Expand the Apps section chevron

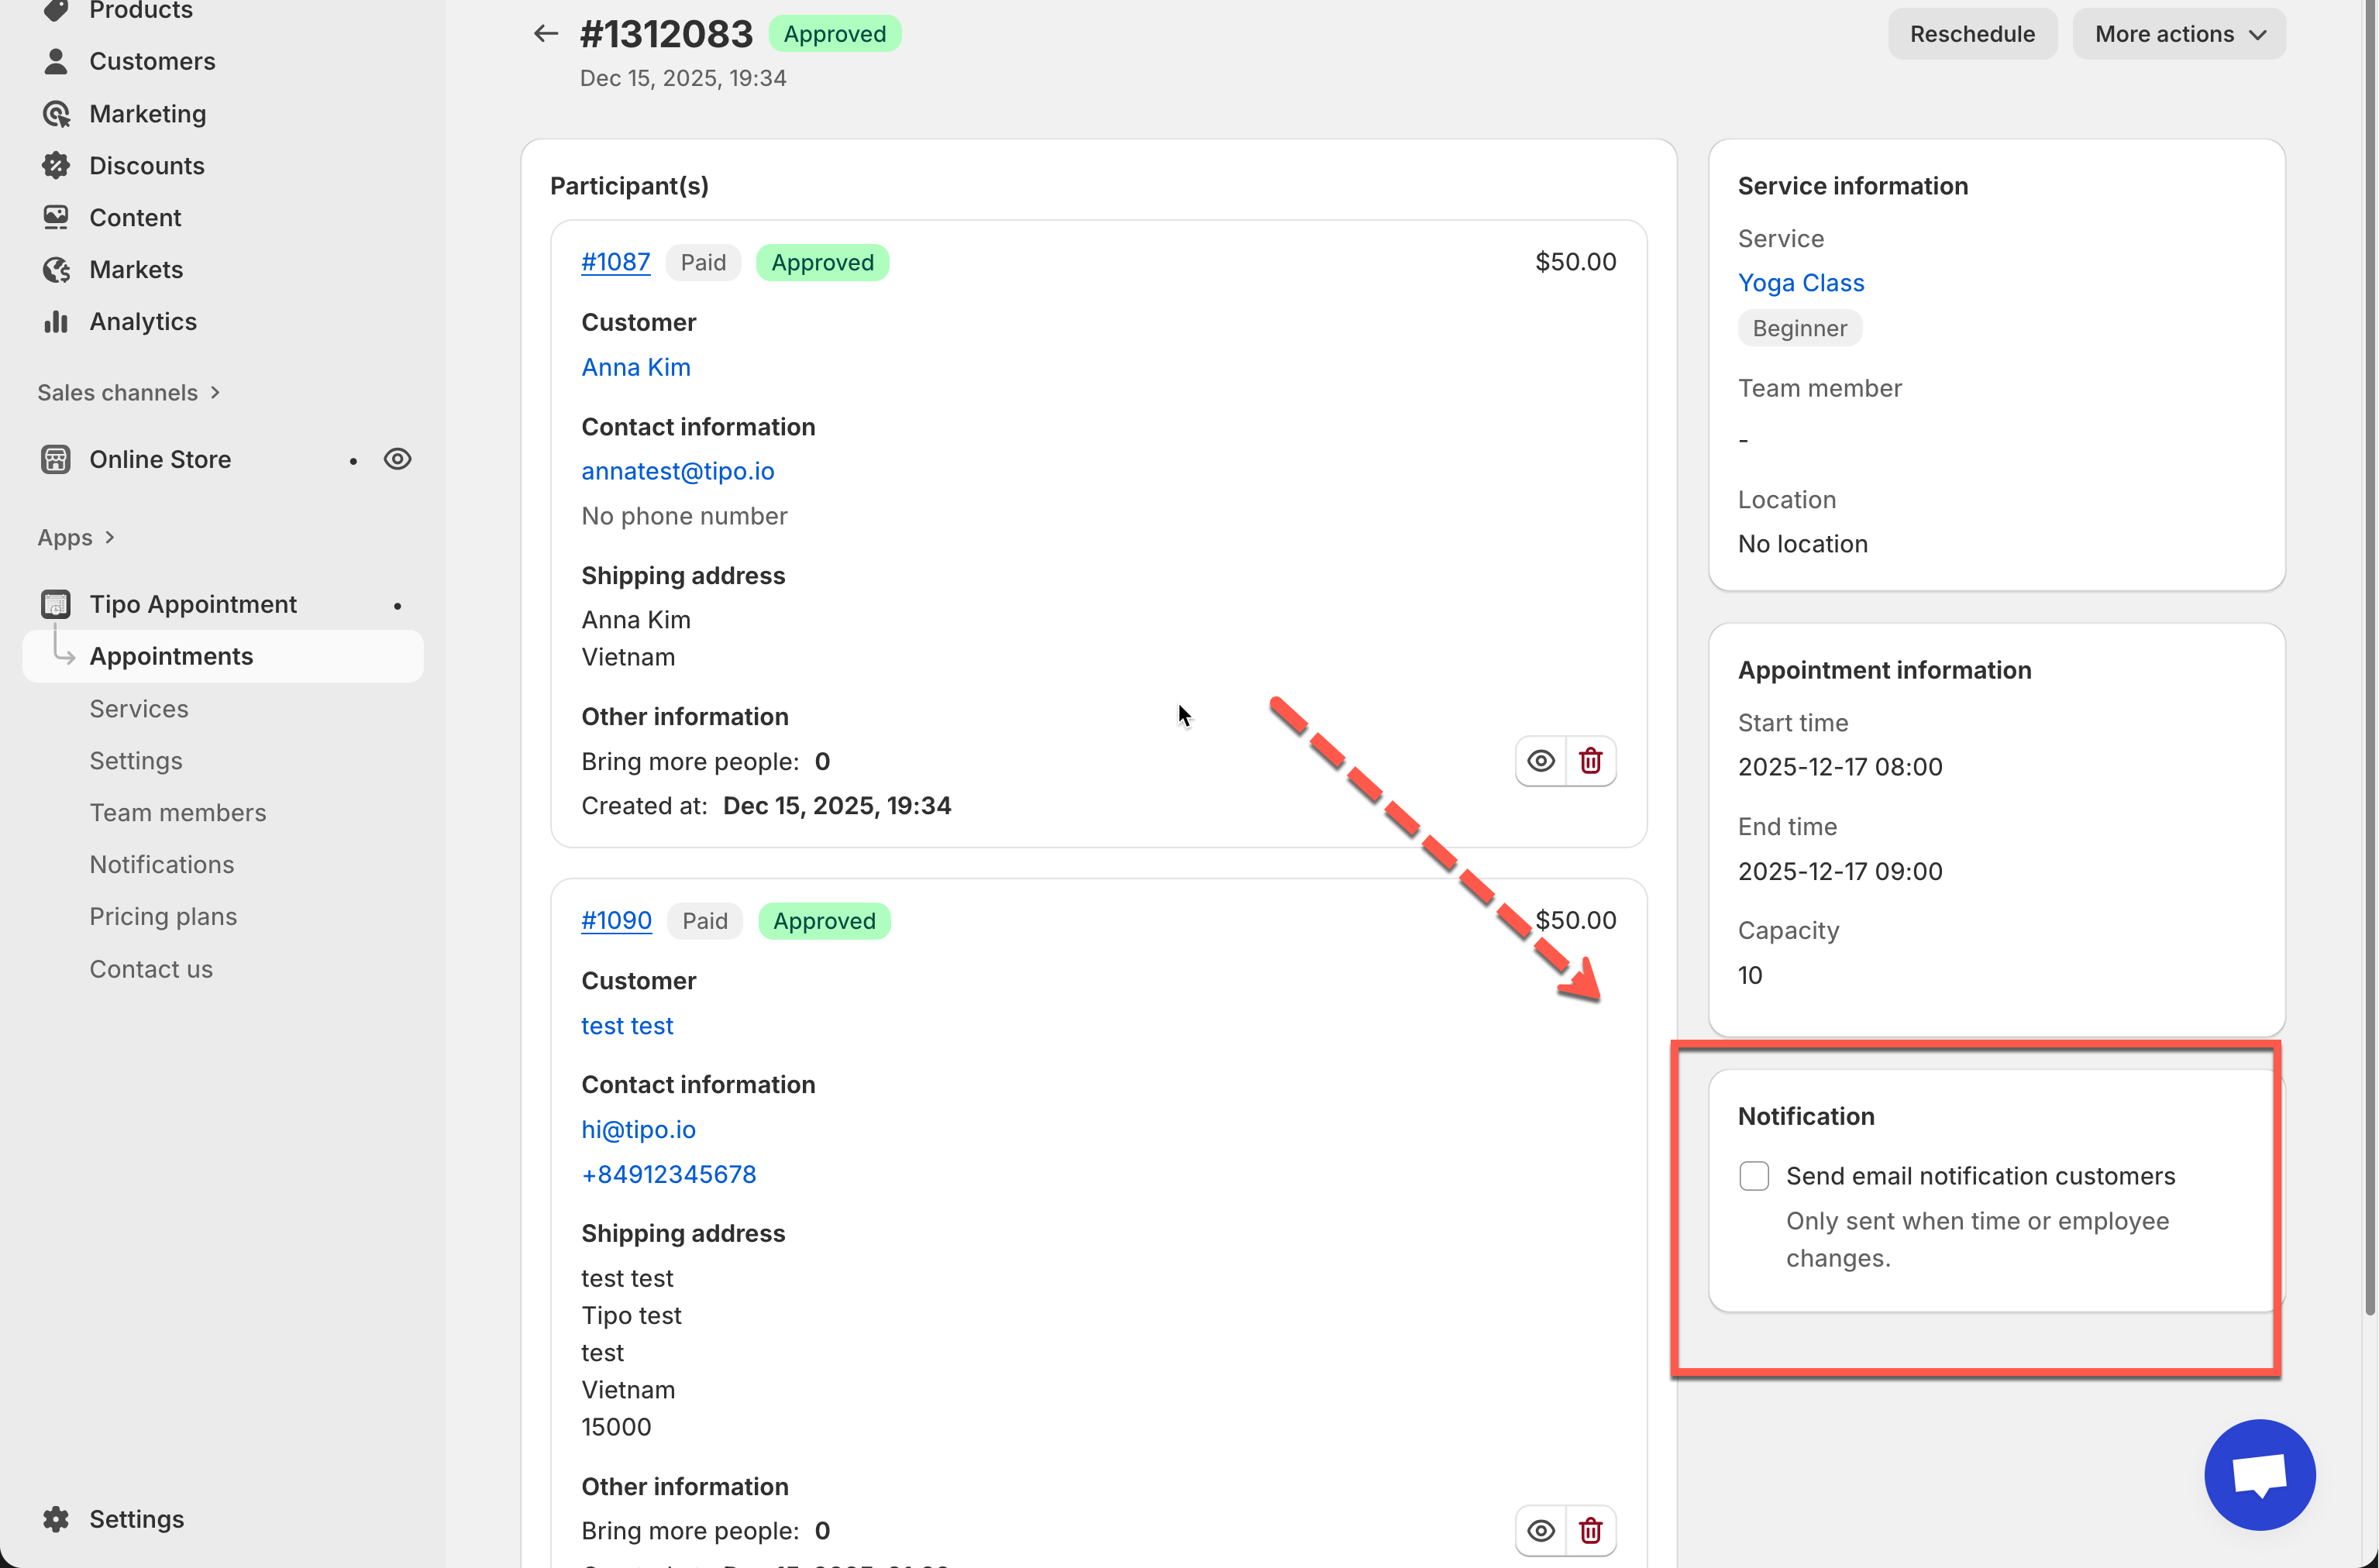[x=109, y=538]
